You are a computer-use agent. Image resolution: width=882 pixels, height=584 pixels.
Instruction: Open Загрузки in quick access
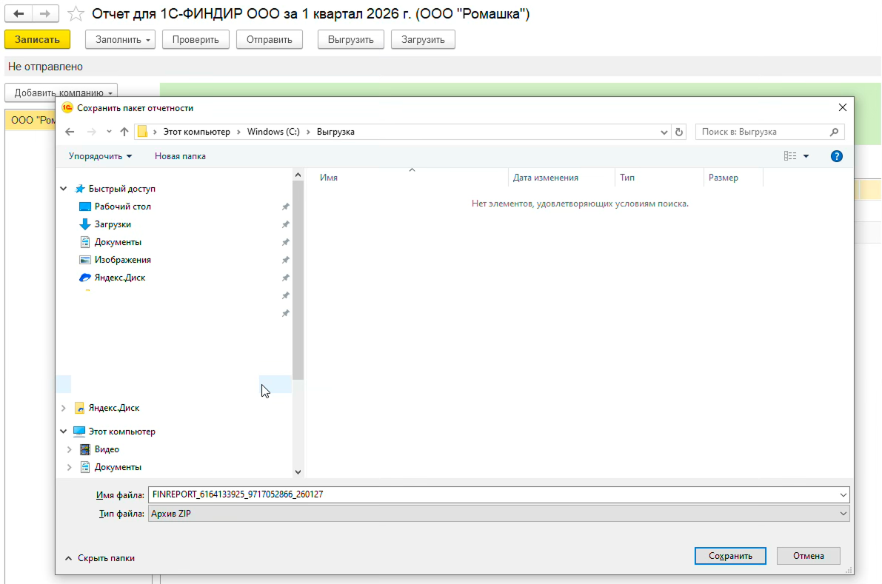113,224
